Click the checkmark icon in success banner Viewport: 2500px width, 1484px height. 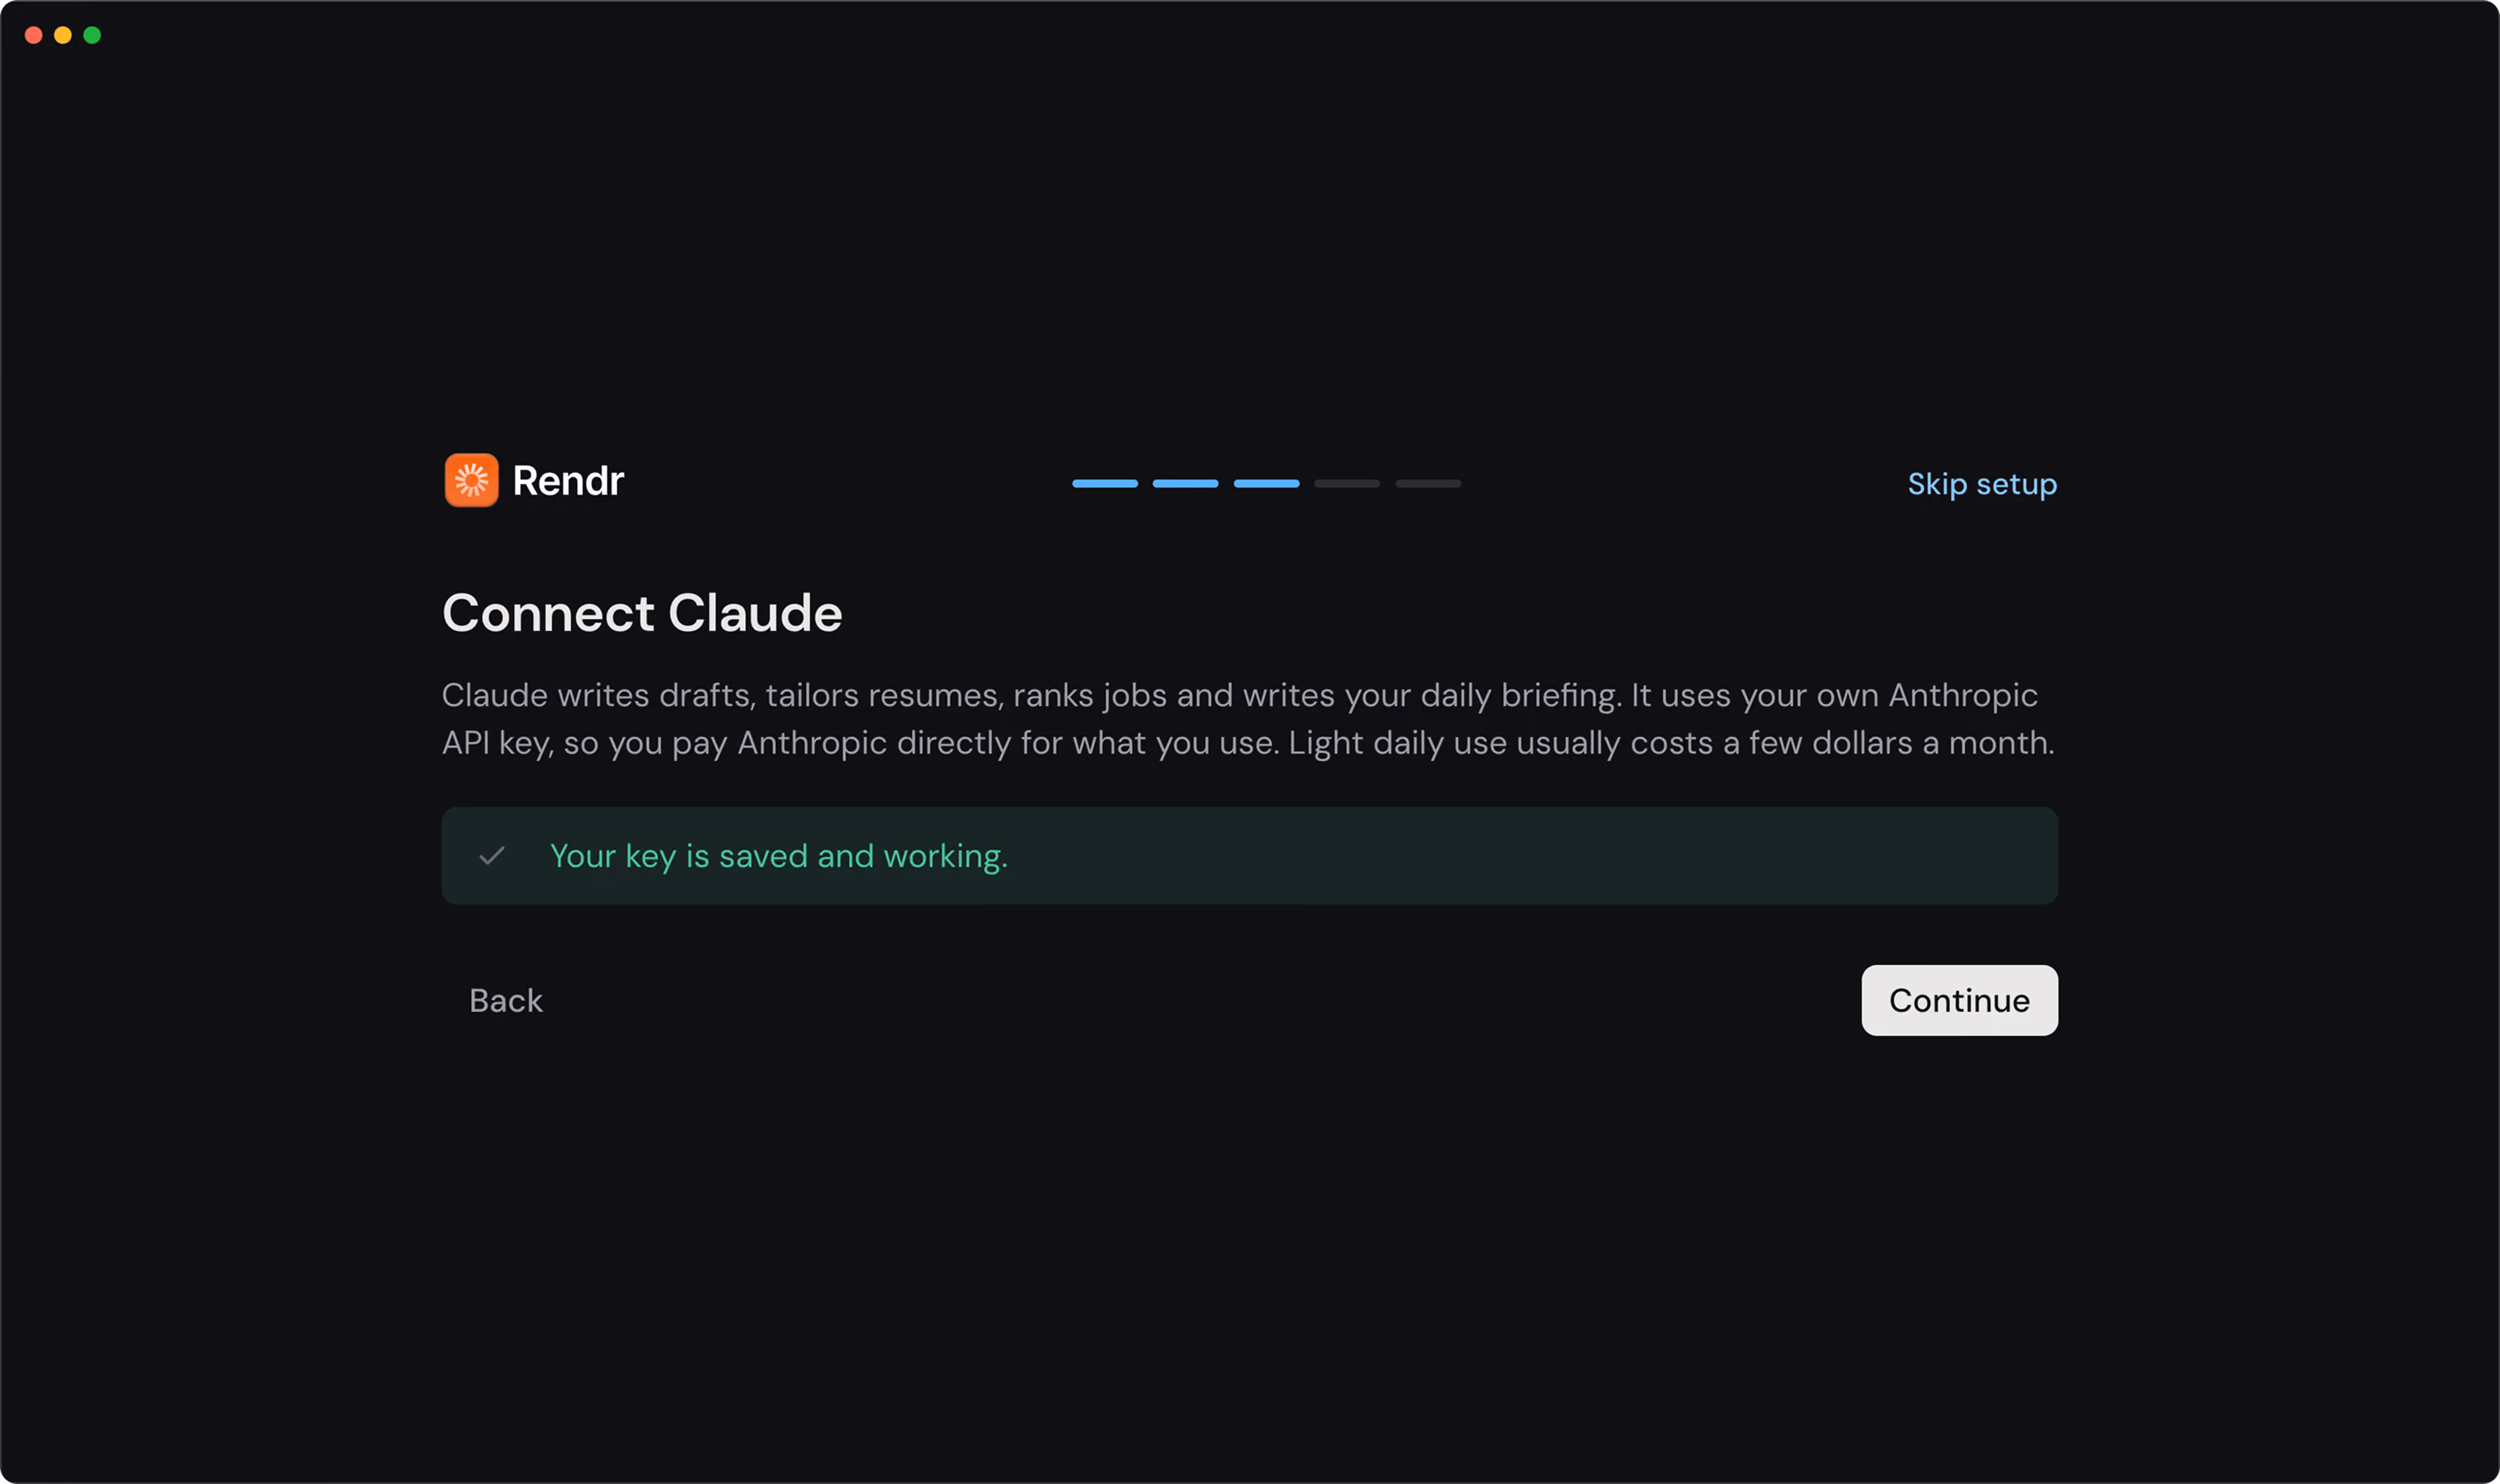tap(492, 856)
